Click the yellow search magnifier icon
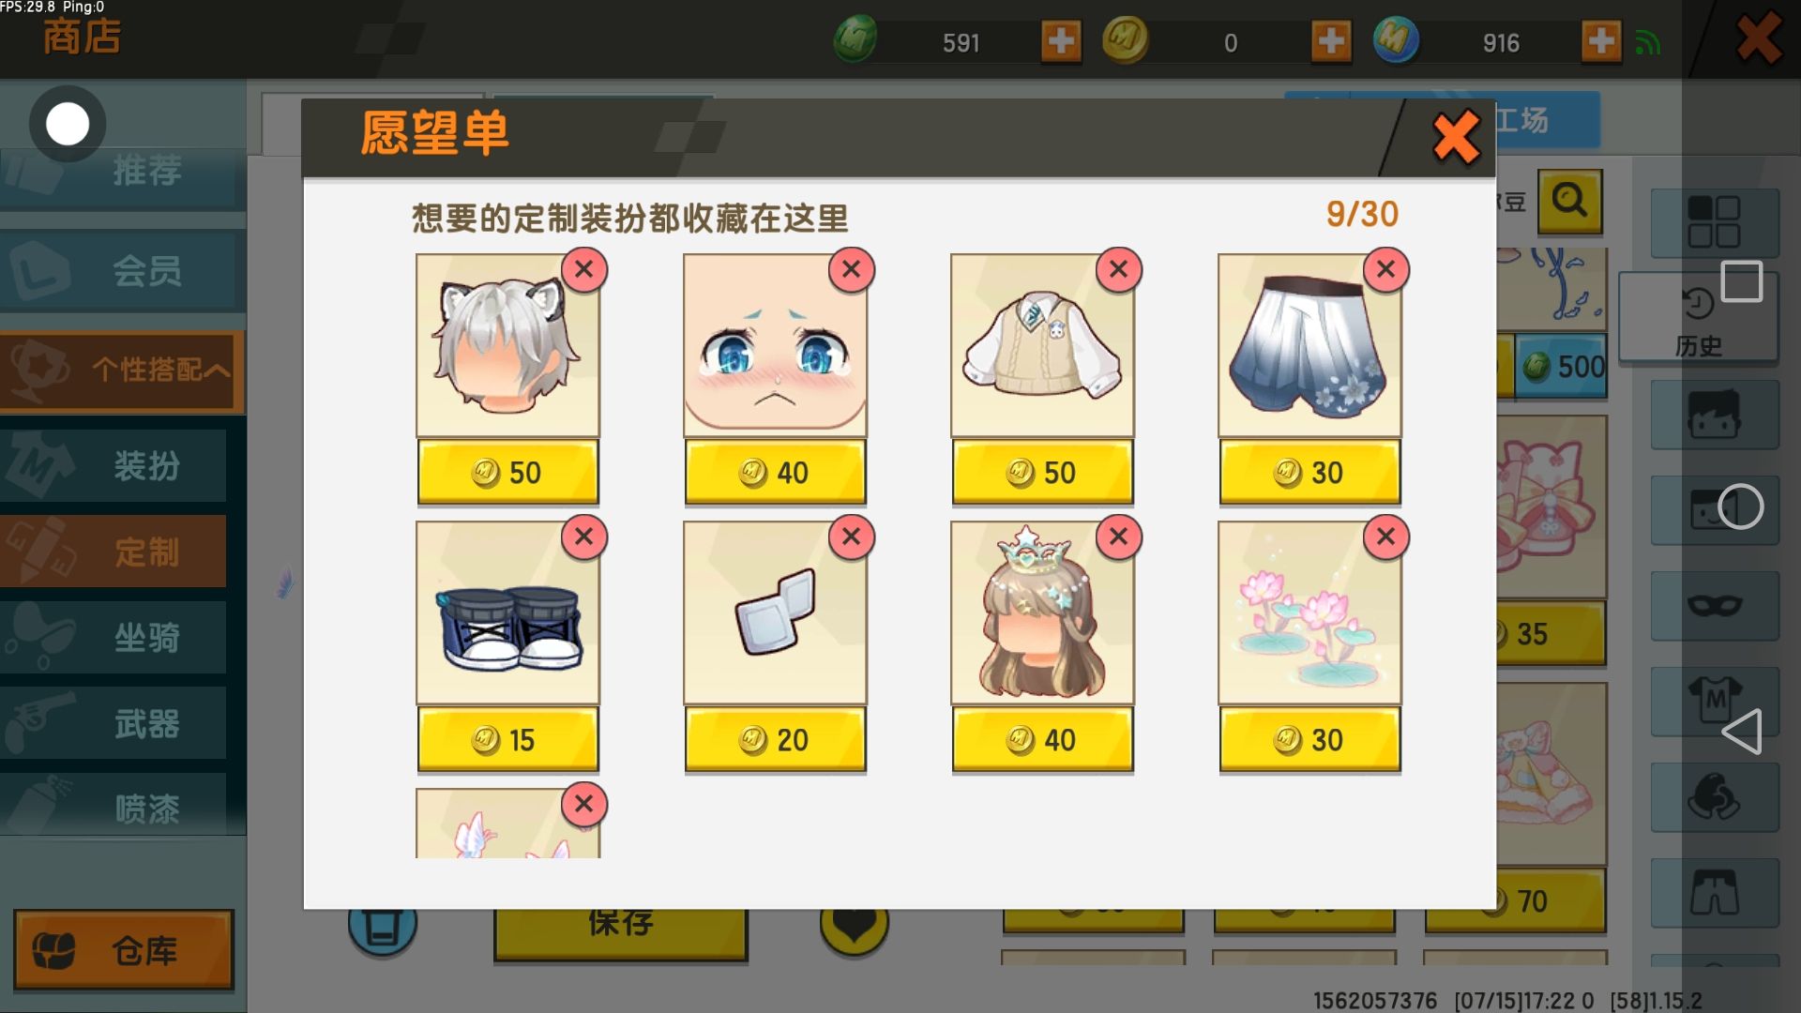 [x=1569, y=202]
